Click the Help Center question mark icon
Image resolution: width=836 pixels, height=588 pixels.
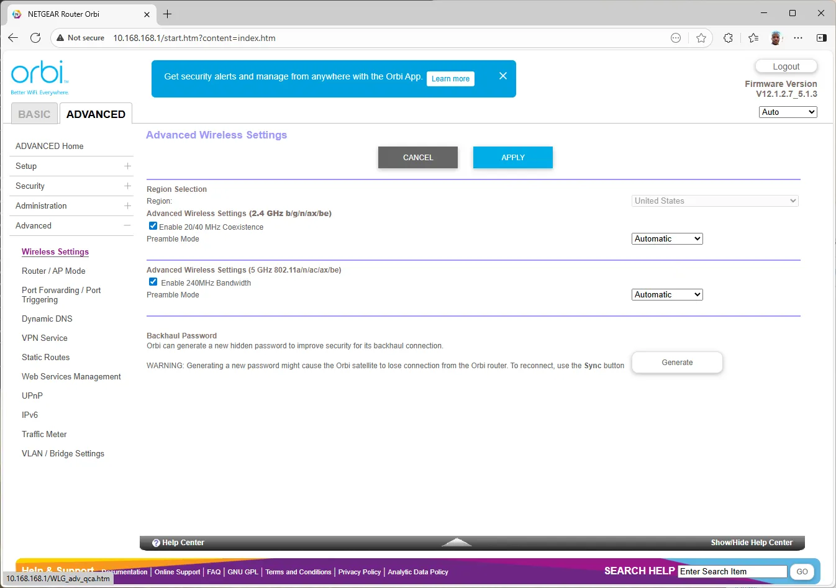156,543
